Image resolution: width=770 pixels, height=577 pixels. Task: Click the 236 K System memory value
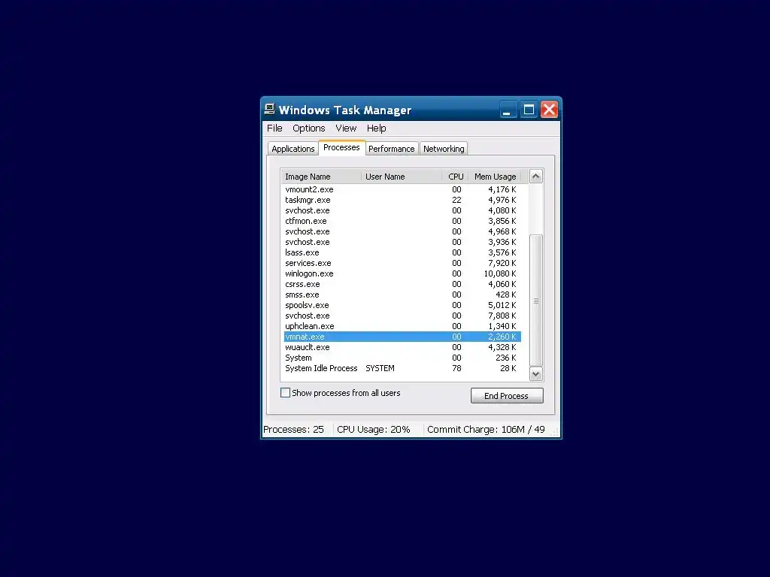506,358
